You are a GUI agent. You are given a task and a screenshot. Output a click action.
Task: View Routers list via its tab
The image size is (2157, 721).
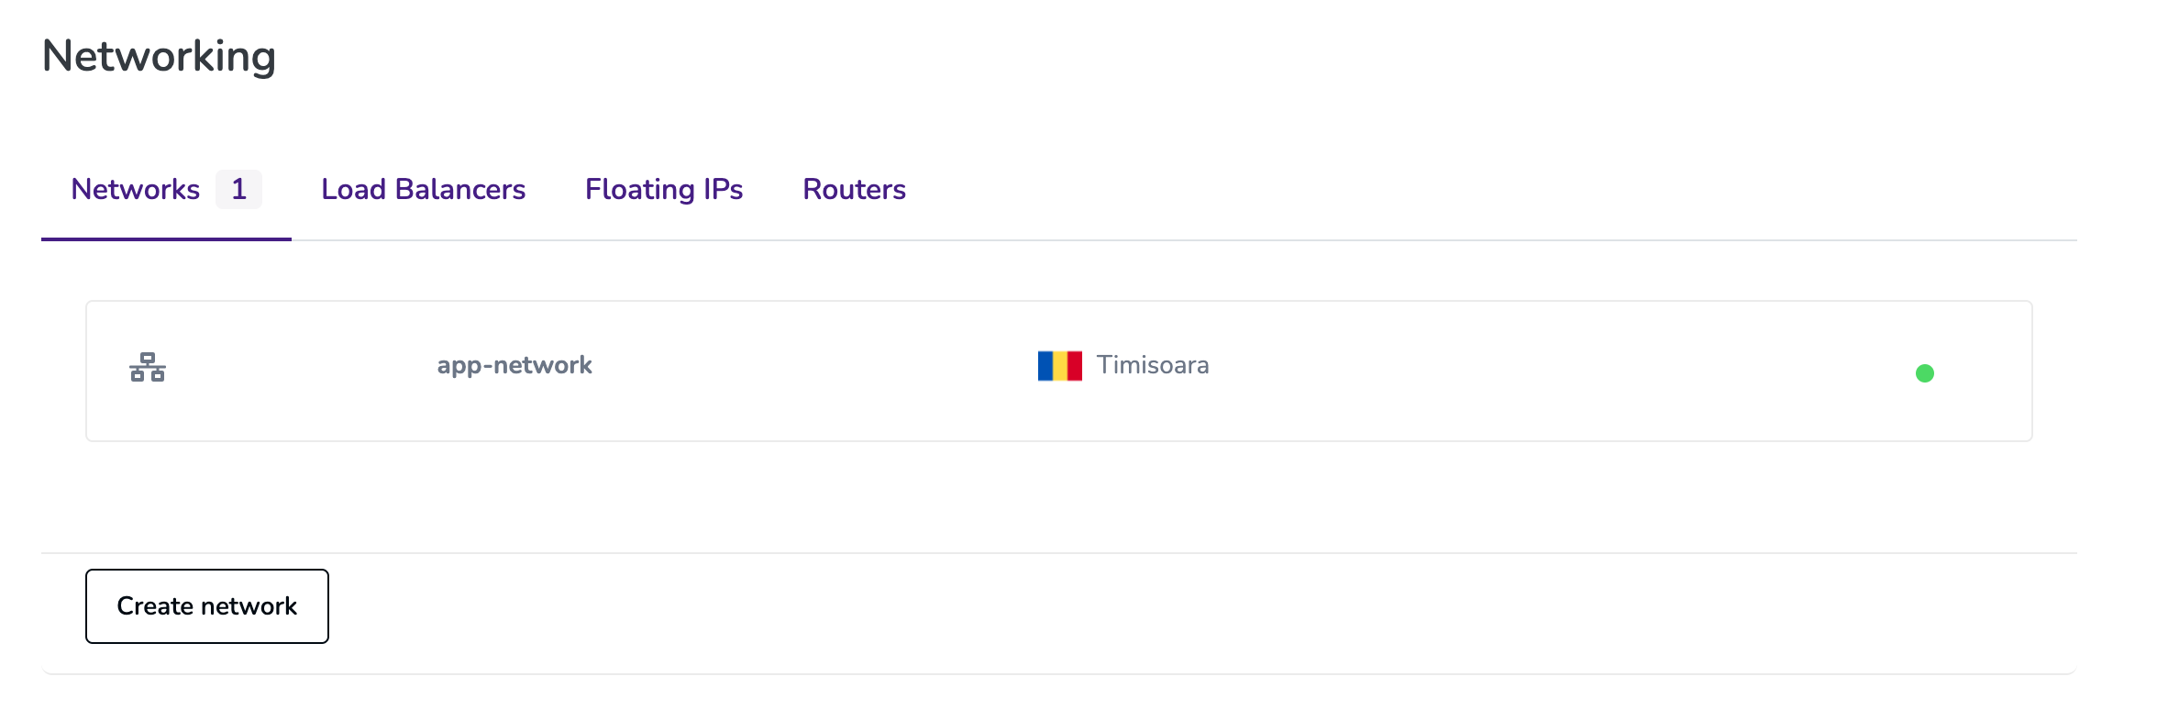pyautogui.click(x=854, y=190)
